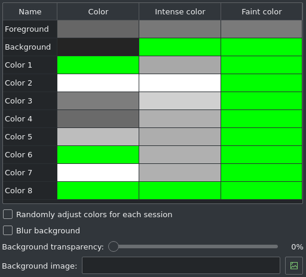Click the Faint color column header
This screenshot has height=277, width=306.
click(262, 11)
